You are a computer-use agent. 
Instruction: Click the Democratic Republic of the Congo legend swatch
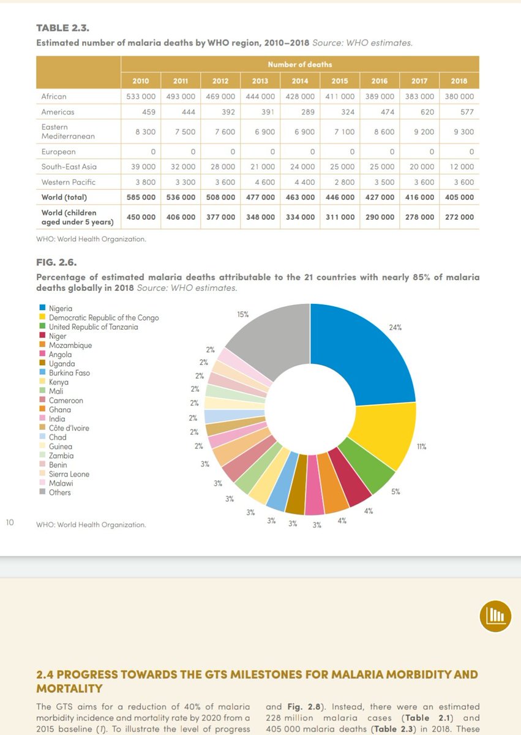coord(42,317)
